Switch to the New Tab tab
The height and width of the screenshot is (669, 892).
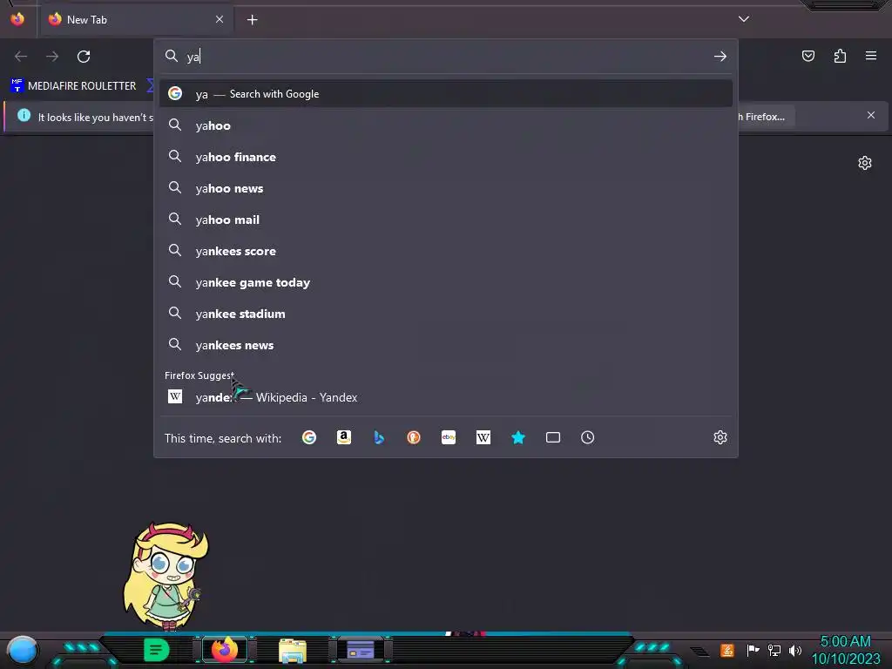pyautogui.click(x=137, y=19)
